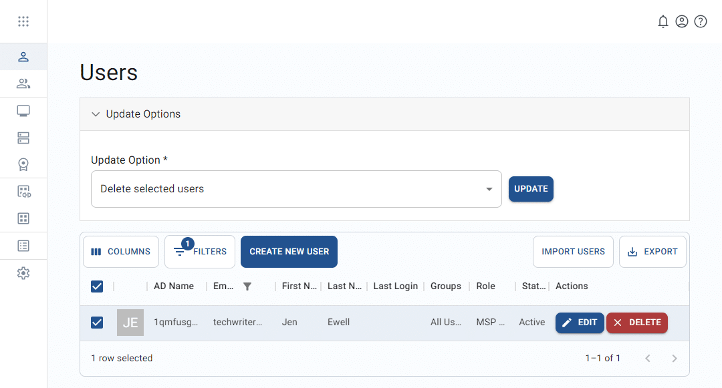Open the account profile icon
Image resolution: width=722 pixels, height=388 pixels.
click(681, 21)
